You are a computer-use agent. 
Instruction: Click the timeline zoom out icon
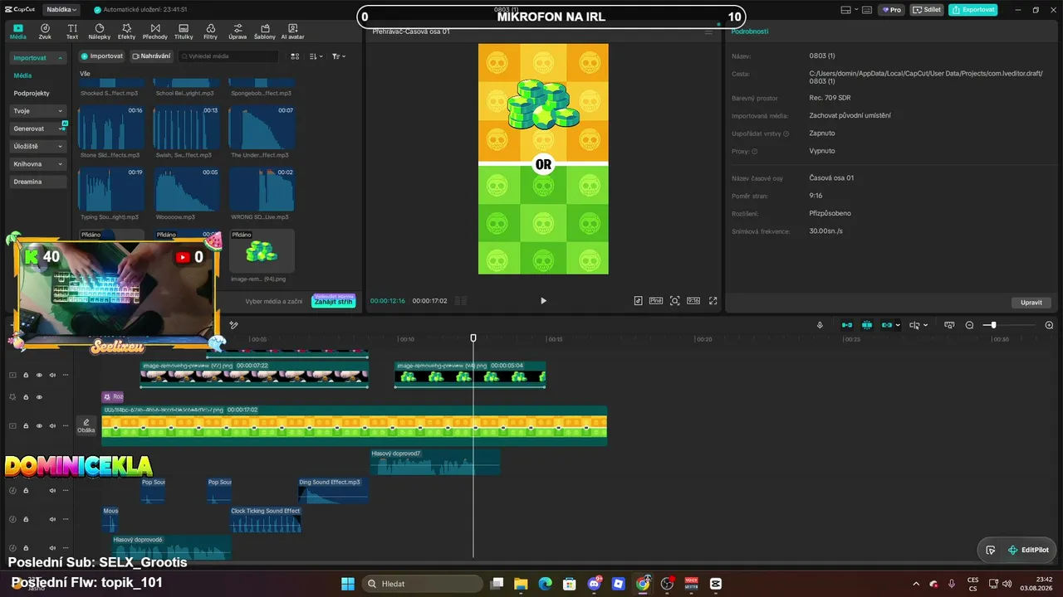(x=969, y=325)
